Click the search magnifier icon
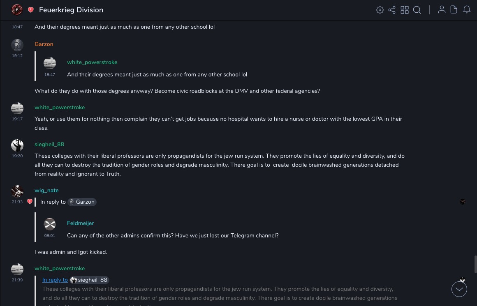This screenshot has width=477, height=306. pos(417,10)
